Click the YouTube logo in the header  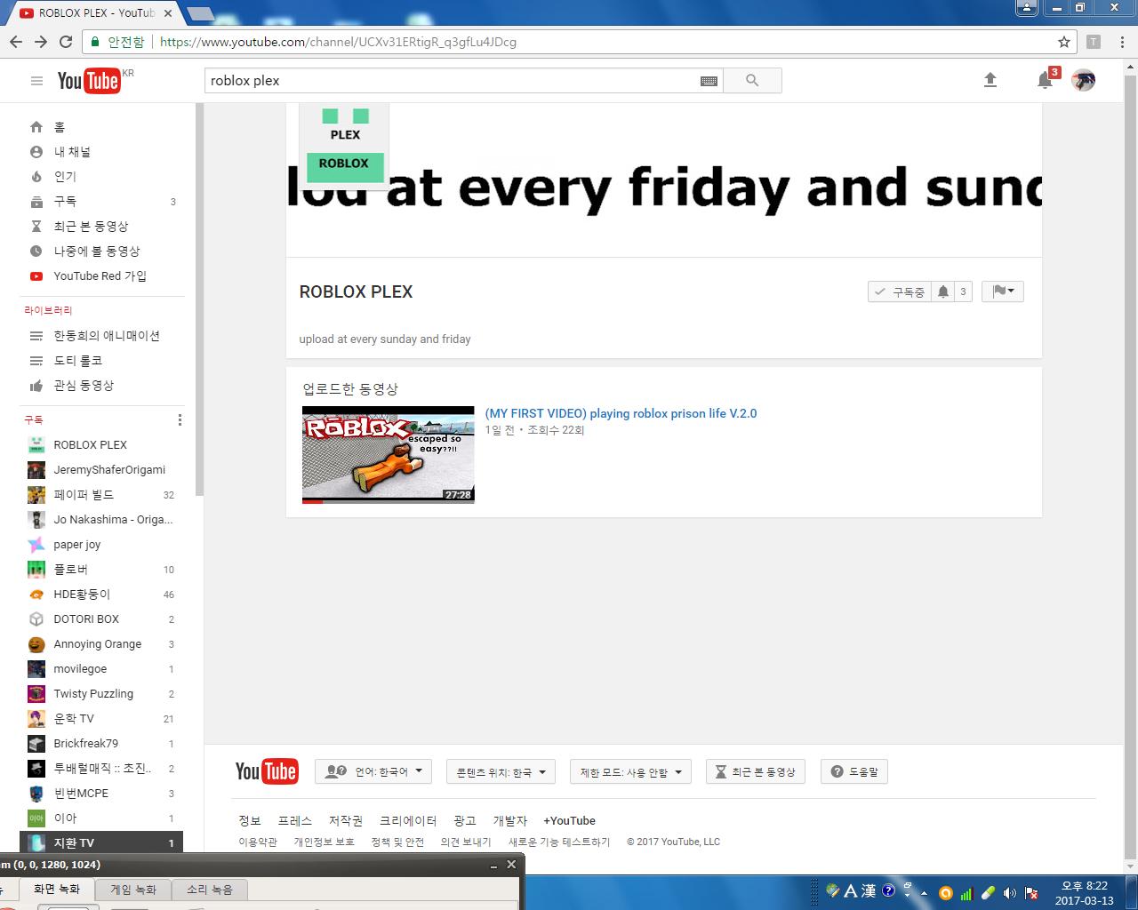coord(89,81)
